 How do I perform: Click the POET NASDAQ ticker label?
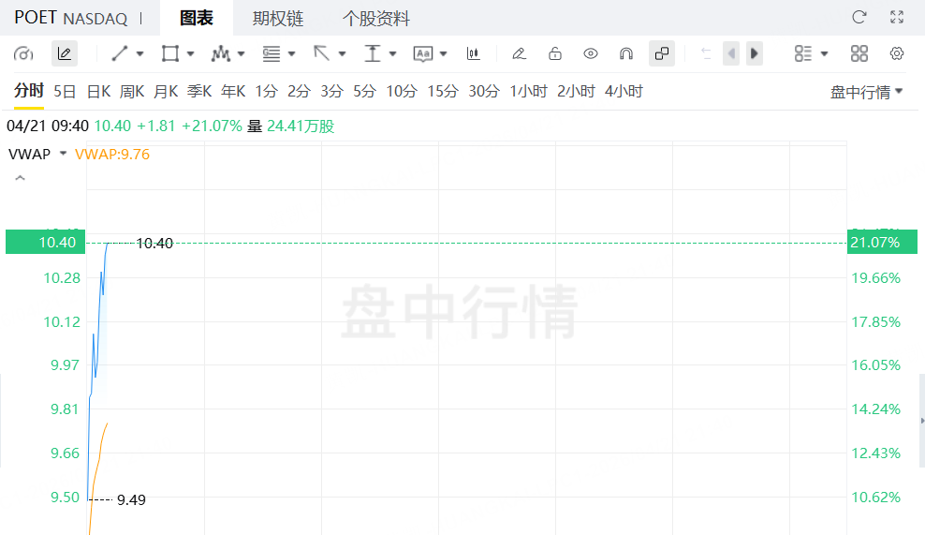[71, 18]
